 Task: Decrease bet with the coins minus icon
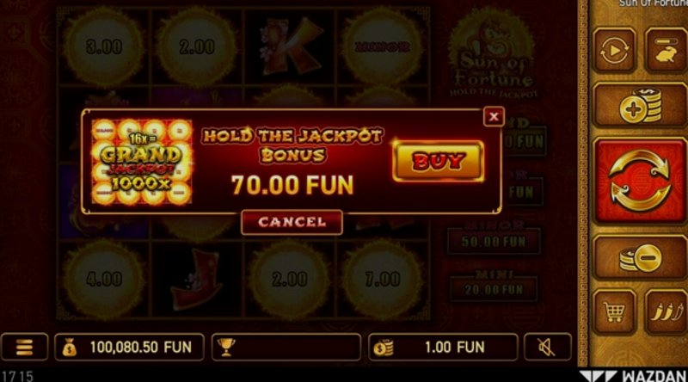640,257
